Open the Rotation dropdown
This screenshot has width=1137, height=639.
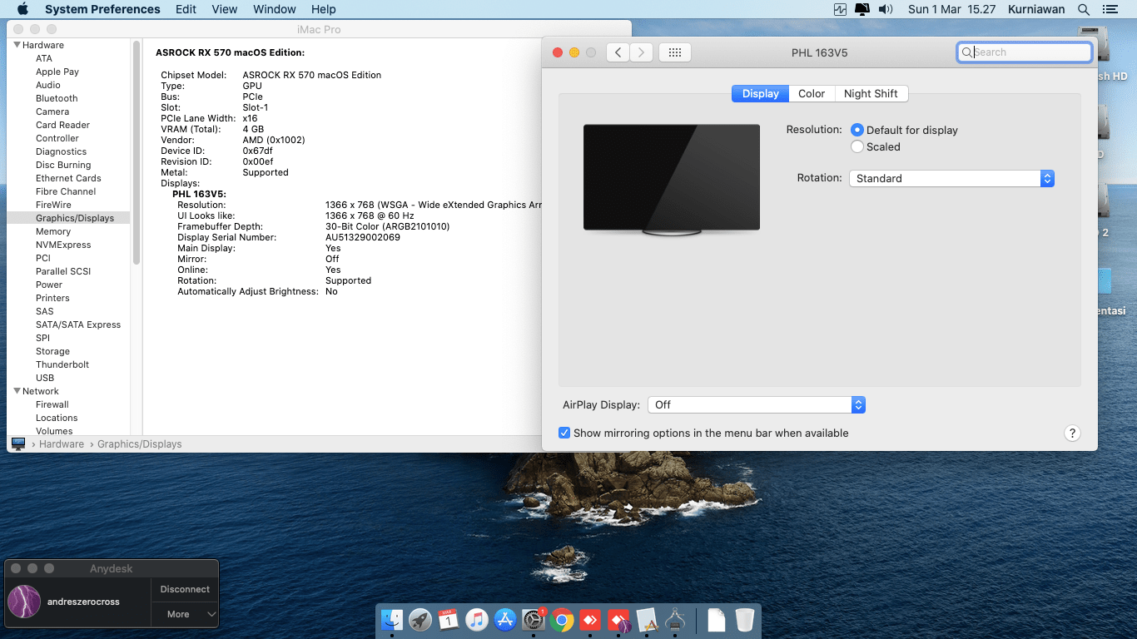[951, 178]
